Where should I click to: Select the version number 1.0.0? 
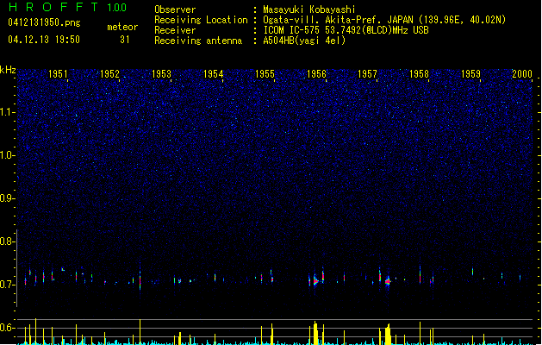click(117, 8)
